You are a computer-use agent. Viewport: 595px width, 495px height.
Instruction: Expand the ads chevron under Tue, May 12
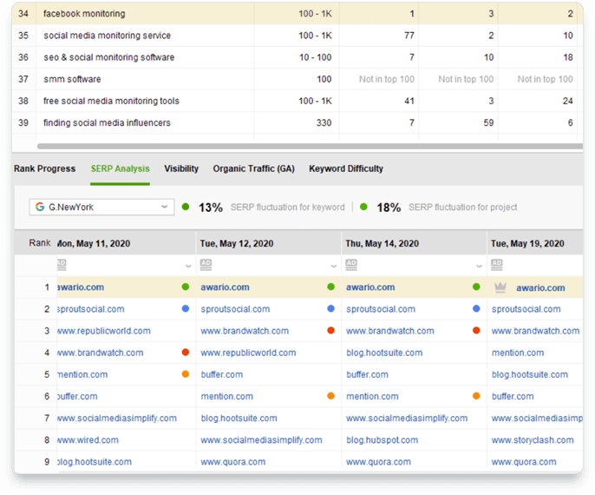(334, 266)
